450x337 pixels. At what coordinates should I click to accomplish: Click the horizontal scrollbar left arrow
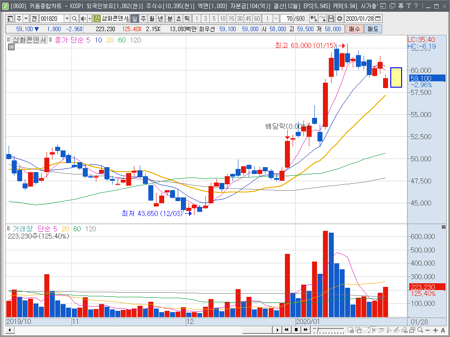pyautogui.click(x=10, y=330)
